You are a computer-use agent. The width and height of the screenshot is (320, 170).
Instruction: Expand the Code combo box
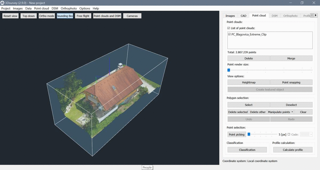[x=306, y=135]
